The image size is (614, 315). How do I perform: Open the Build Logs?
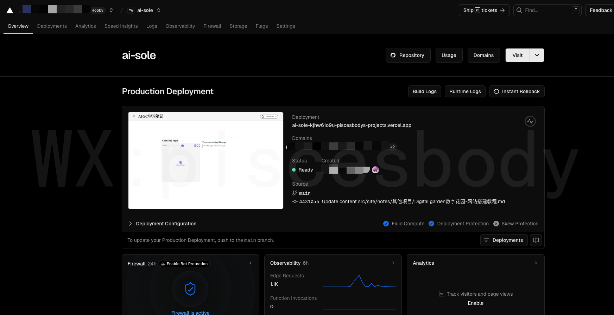(424, 91)
